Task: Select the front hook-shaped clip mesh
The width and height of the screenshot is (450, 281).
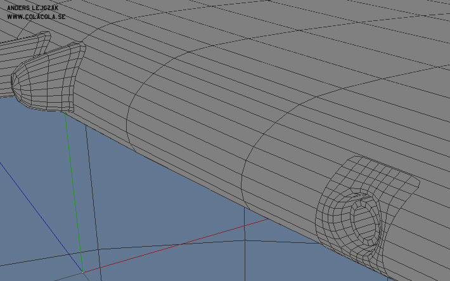Action: pyautogui.click(x=48, y=77)
